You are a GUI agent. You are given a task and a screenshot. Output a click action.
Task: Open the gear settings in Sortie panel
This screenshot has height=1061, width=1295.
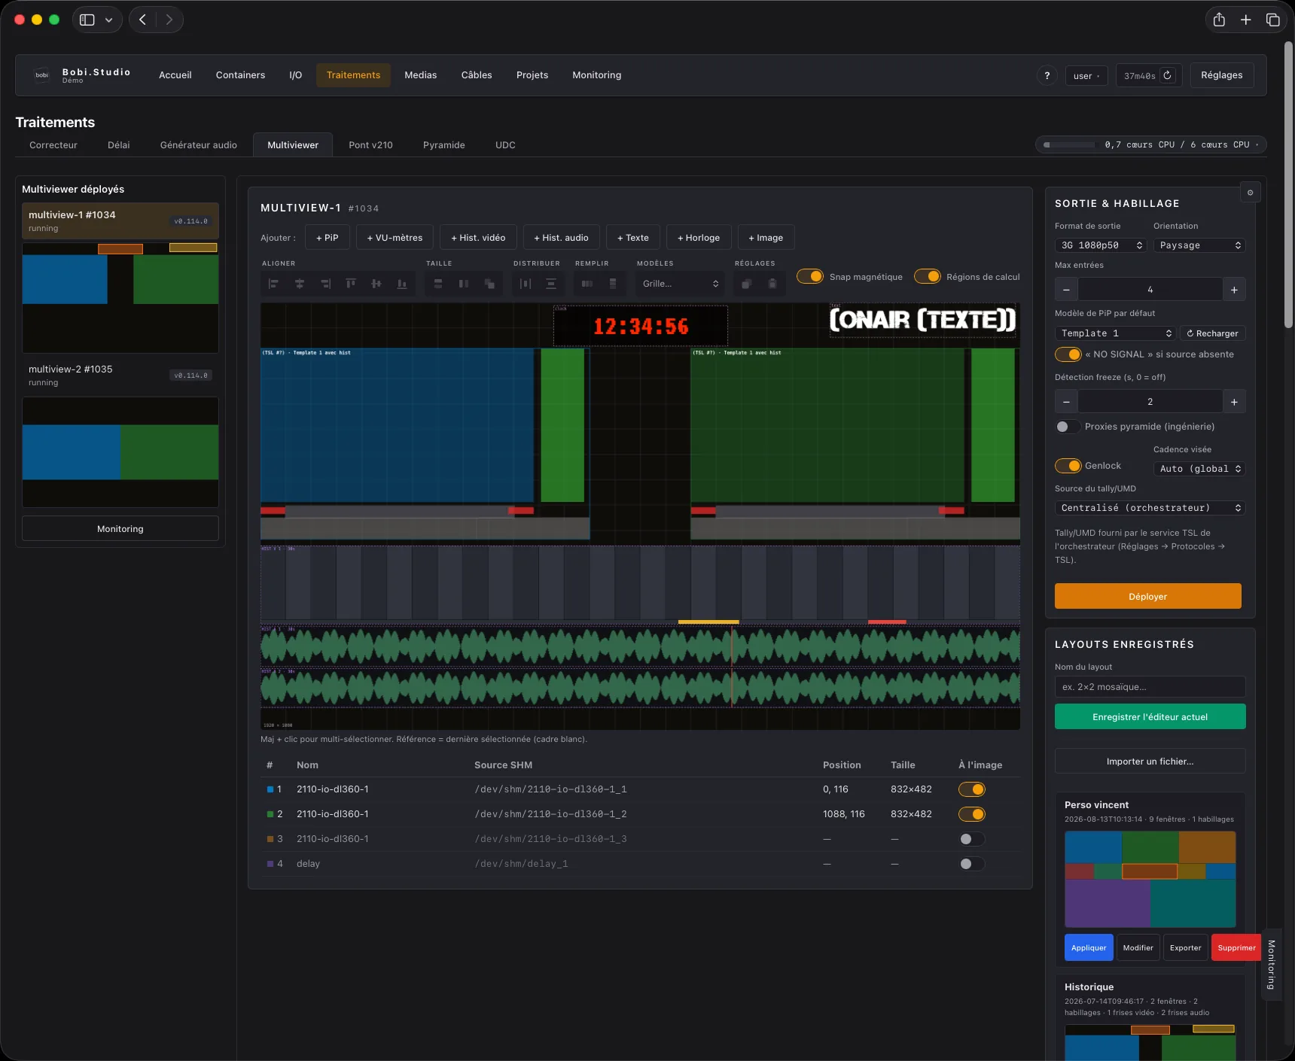(x=1251, y=193)
